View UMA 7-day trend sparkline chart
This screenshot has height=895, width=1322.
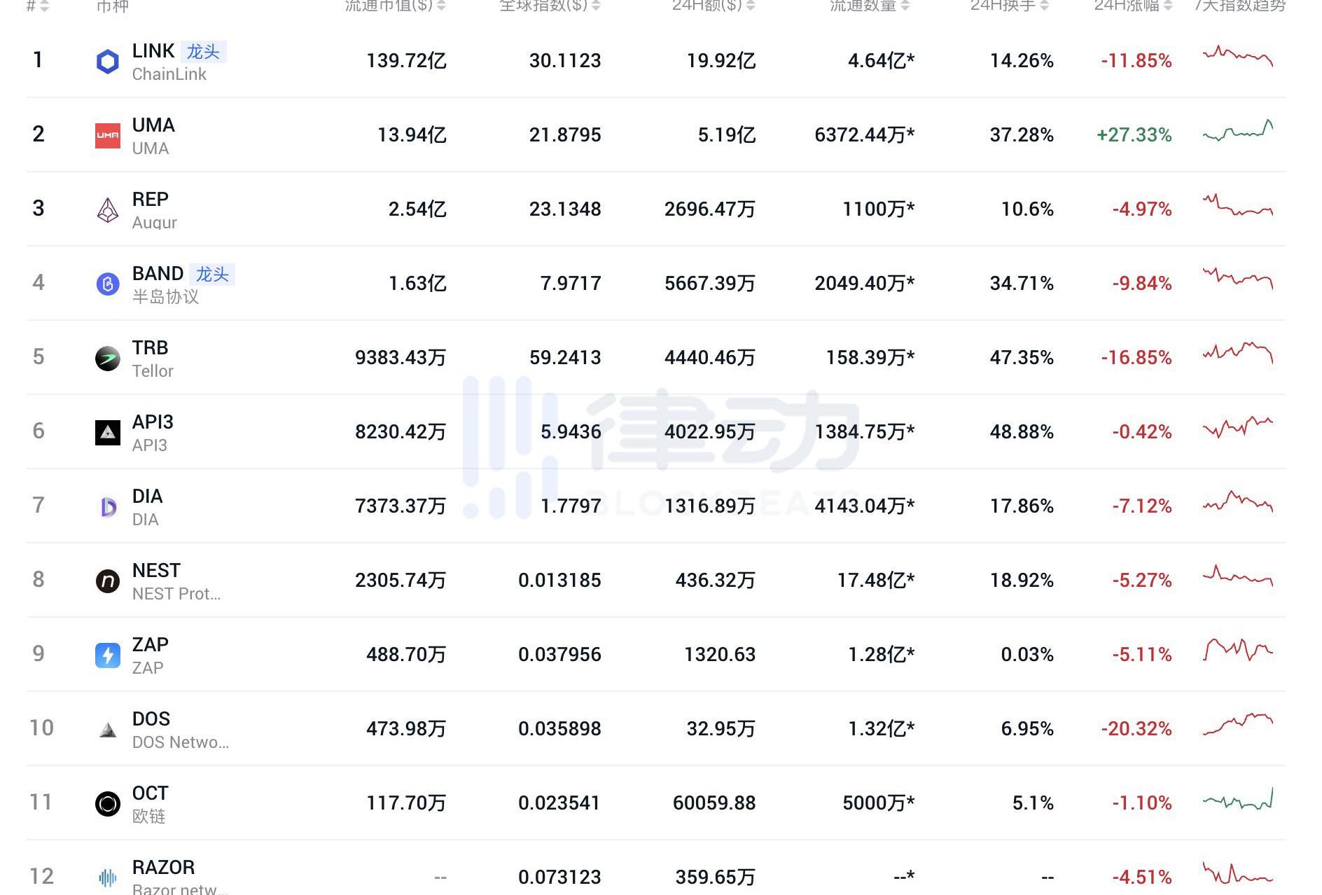1237,132
